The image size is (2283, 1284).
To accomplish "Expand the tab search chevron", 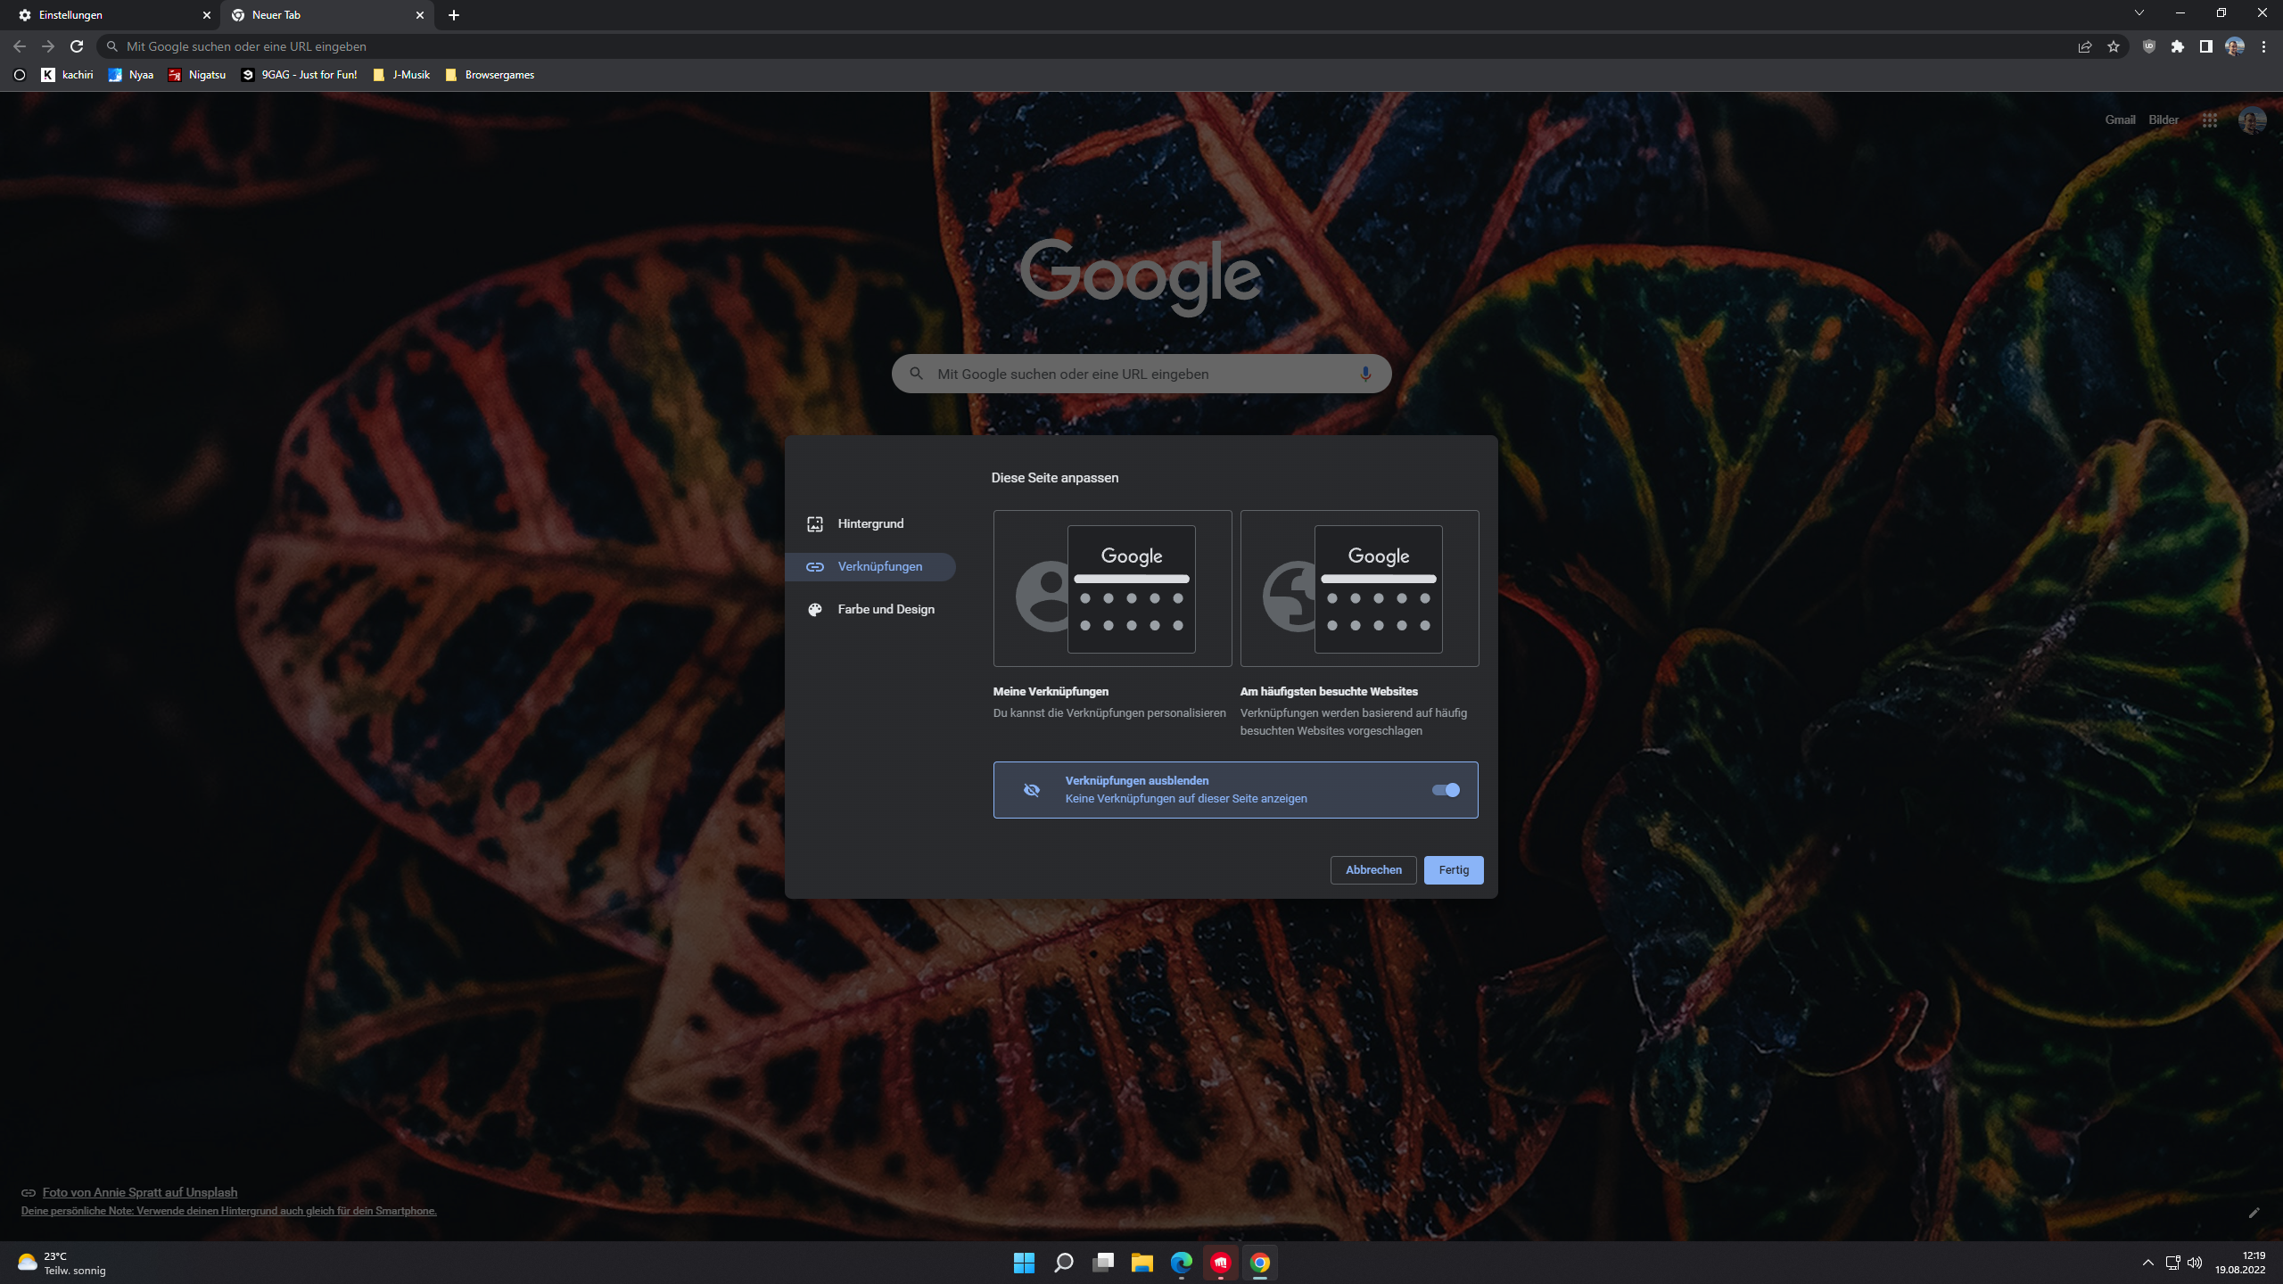I will pyautogui.click(x=2139, y=13).
